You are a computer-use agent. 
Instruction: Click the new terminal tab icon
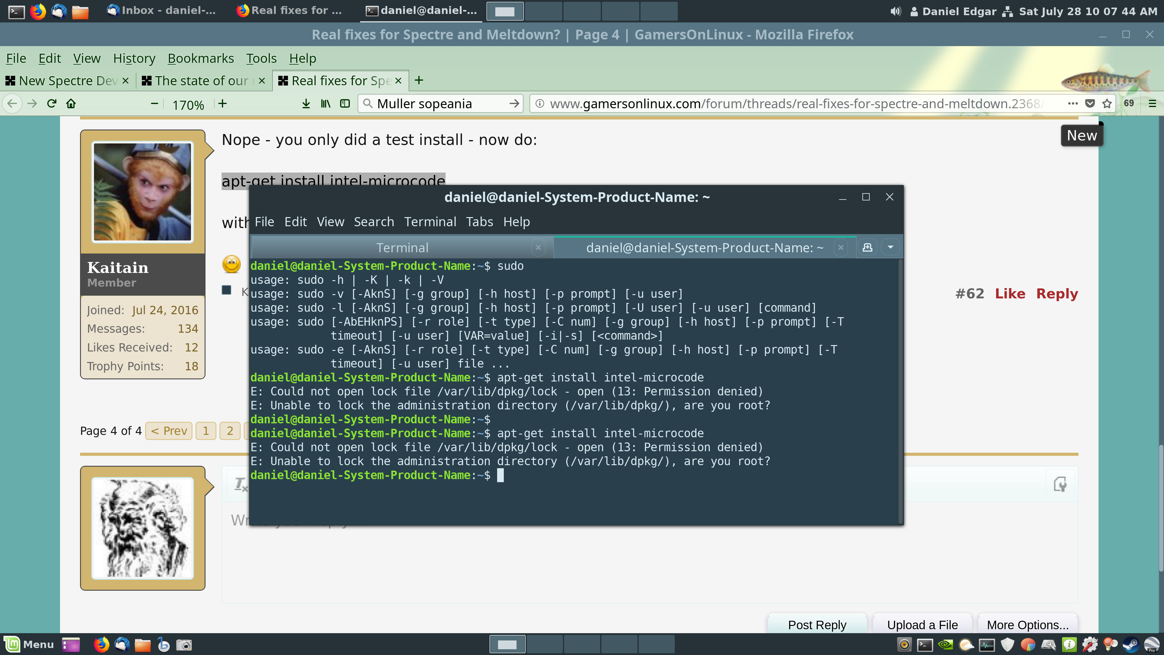click(867, 247)
